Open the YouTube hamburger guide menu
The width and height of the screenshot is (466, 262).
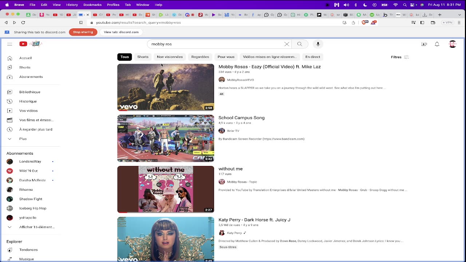tap(10, 44)
